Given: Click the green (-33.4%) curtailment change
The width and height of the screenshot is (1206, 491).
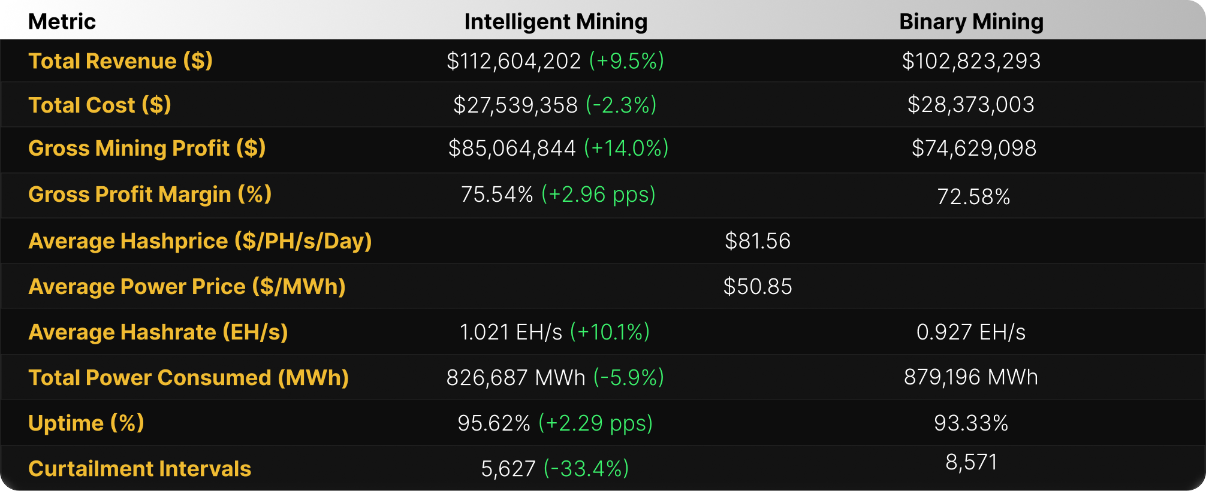Looking at the screenshot, I should 586,468.
